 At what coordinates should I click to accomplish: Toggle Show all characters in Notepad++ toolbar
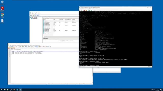(x=35, y=47)
